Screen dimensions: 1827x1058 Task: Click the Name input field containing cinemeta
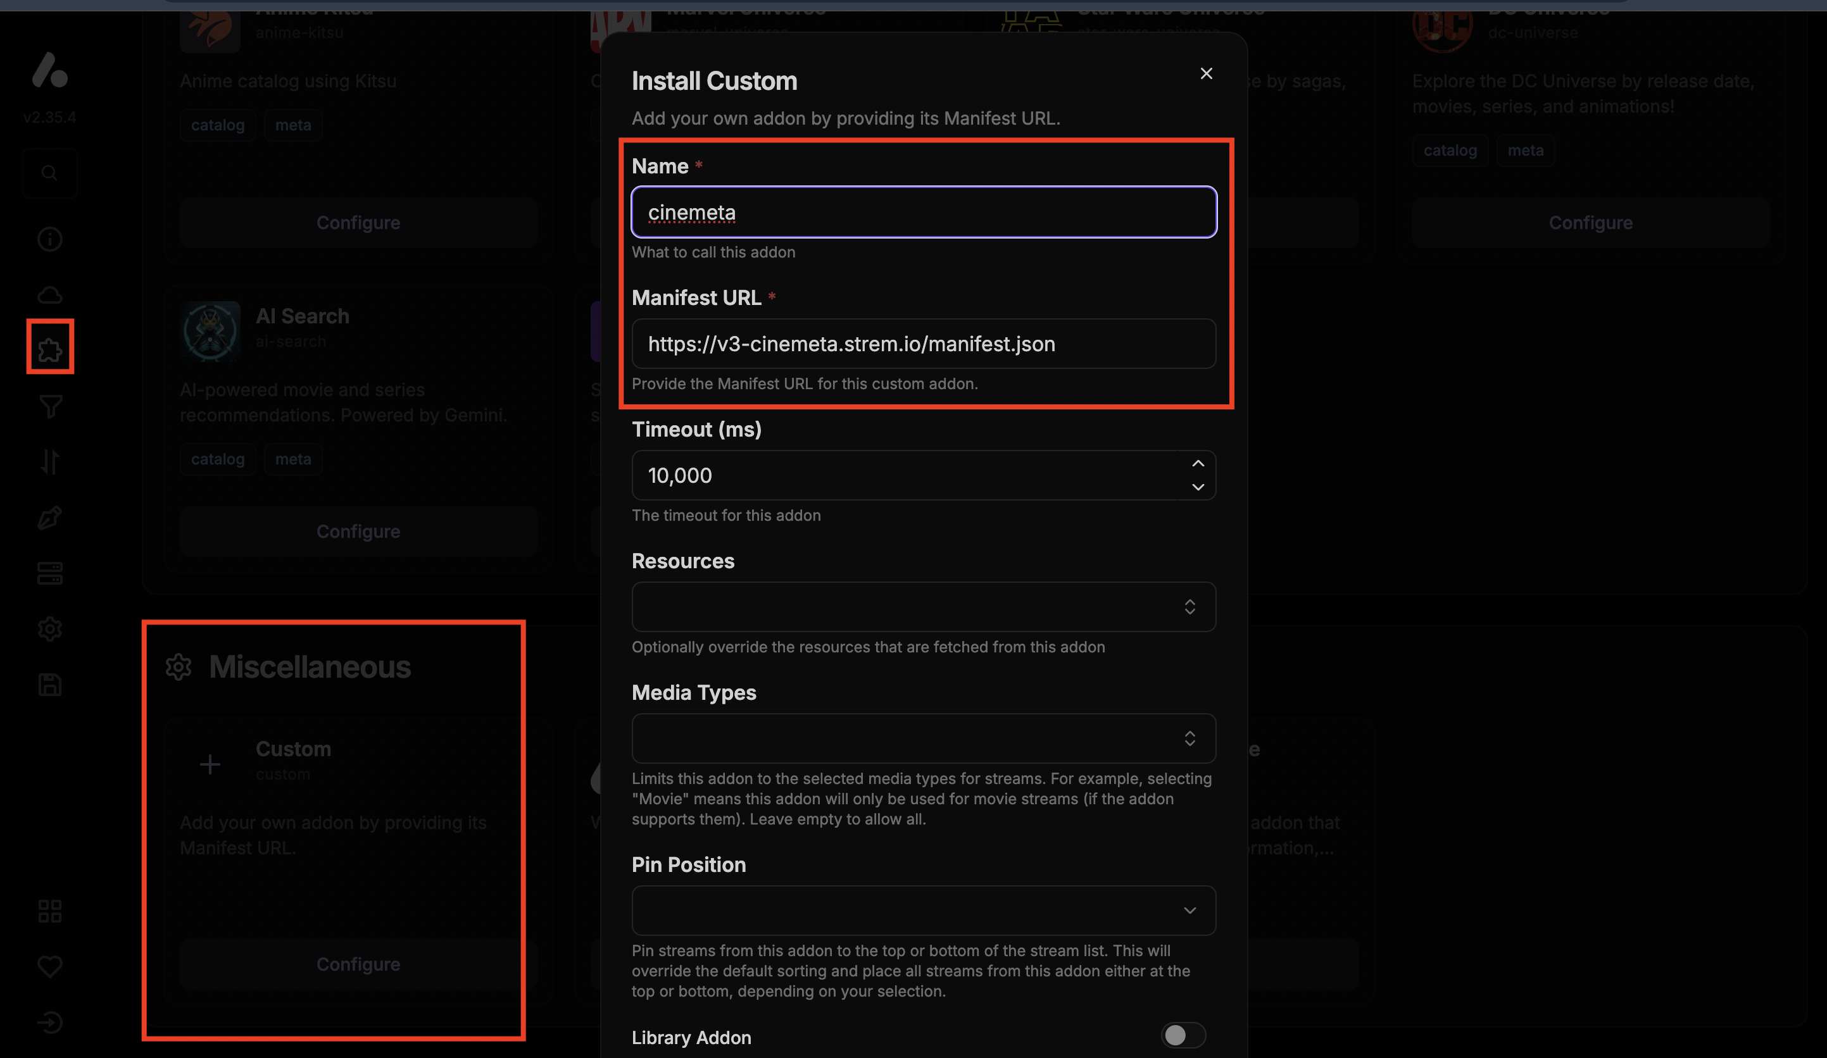(924, 211)
